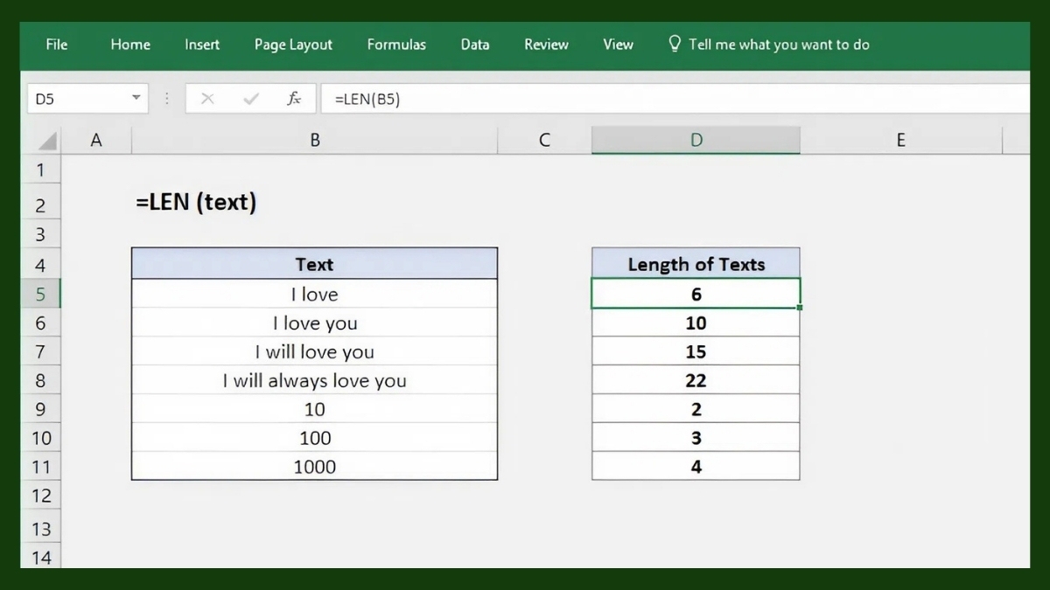Select column D by clicking its header
This screenshot has height=590, width=1050.
(x=696, y=140)
